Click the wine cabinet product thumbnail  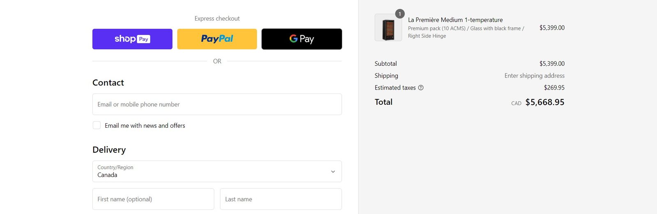click(x=388, y=28)
